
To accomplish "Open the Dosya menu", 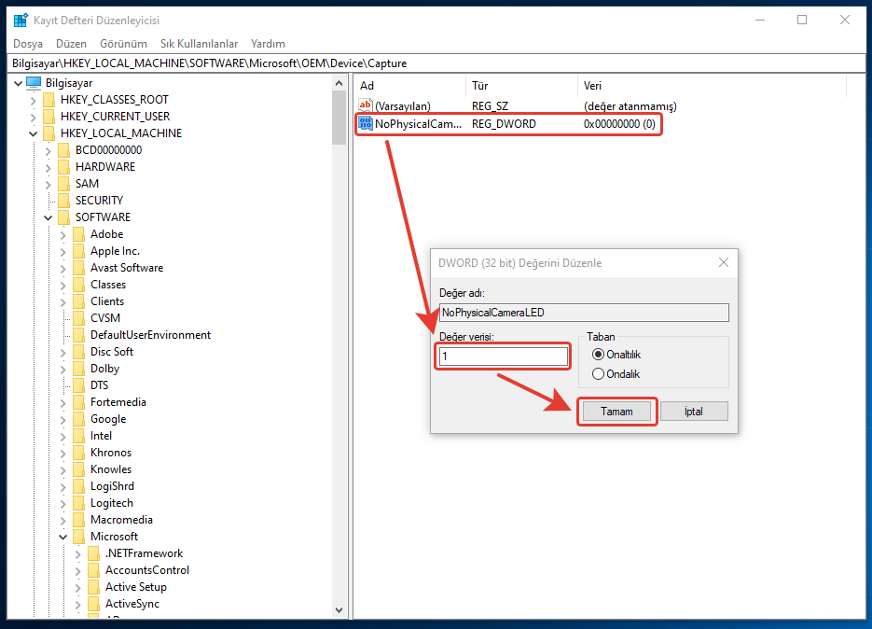I will (28, 44).
